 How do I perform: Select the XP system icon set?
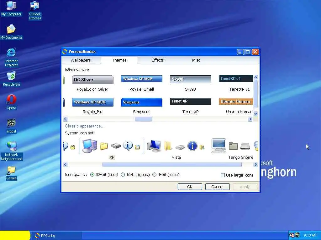point(112,149)
